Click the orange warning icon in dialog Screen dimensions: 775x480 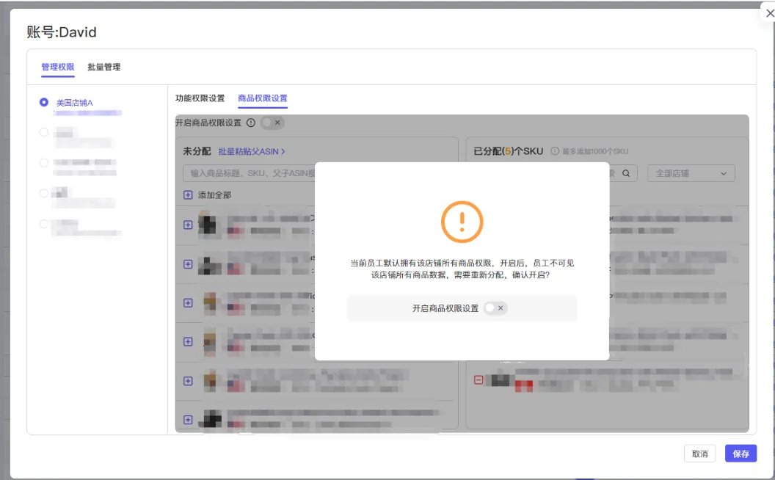[x=462, y=222]
